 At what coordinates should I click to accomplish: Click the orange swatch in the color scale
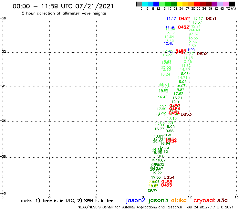click(x=191, y=4)
